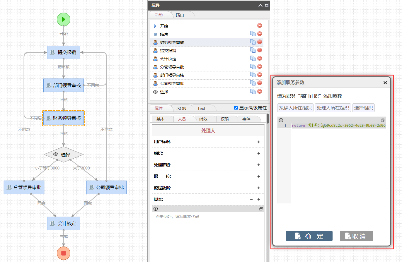Click the properties panel vertical scrollbar
The height and width of the screenshot is (264, 402).
click(268, 119)
